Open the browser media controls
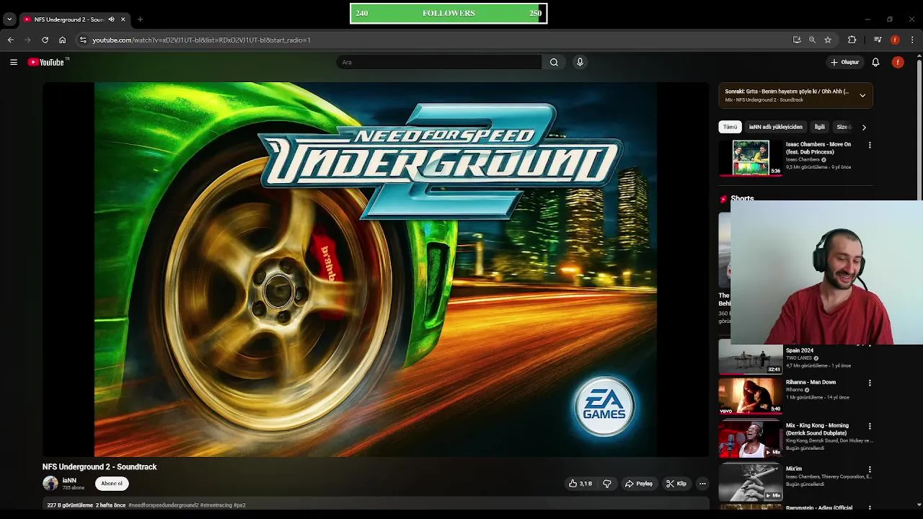 [878, 40]
